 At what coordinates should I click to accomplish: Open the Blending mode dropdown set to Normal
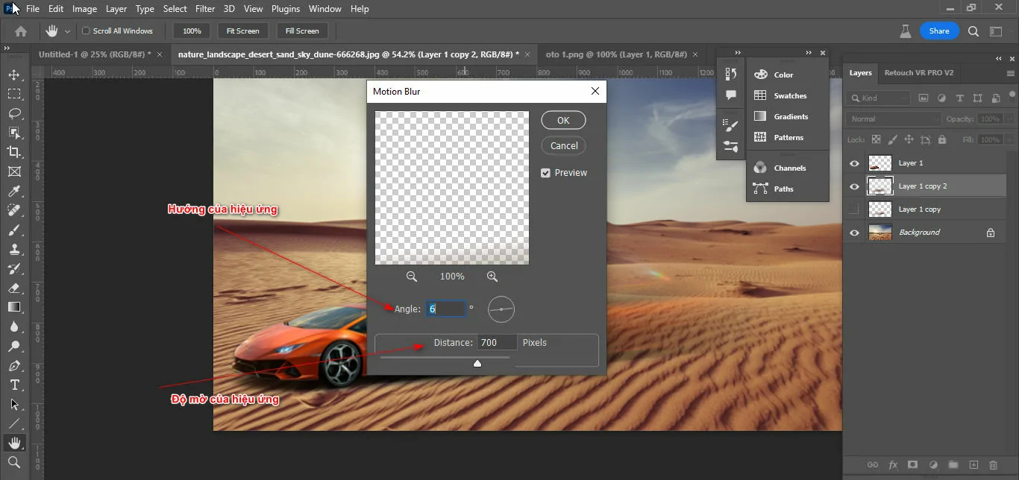(x=892, y=118)
